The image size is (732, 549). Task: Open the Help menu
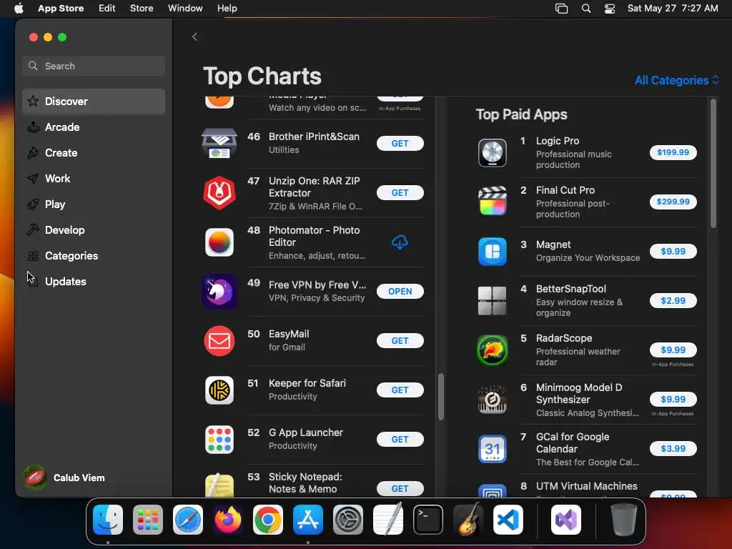[x=227, y=9]
